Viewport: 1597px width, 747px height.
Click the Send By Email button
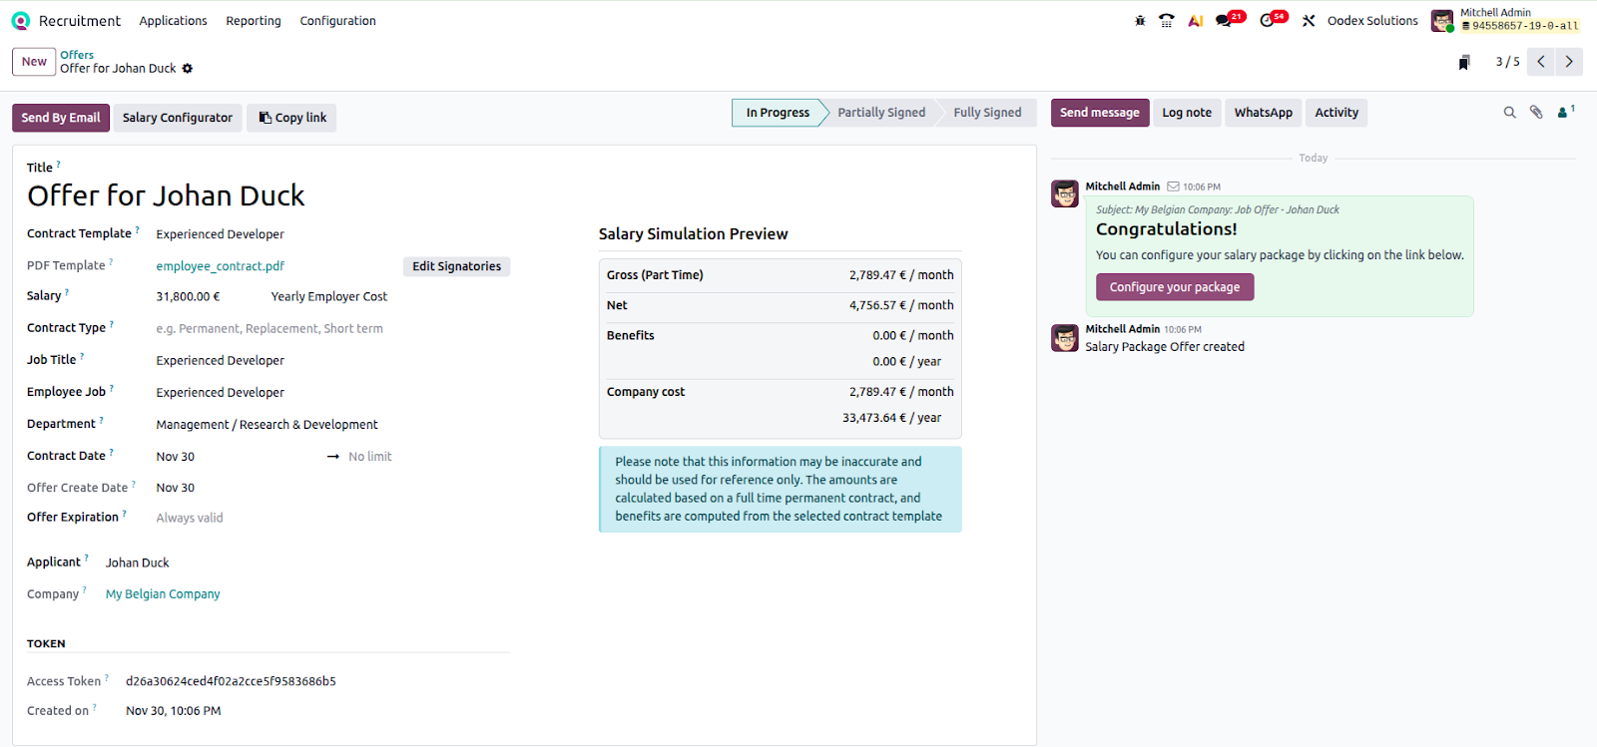click(x=61, y=118)
